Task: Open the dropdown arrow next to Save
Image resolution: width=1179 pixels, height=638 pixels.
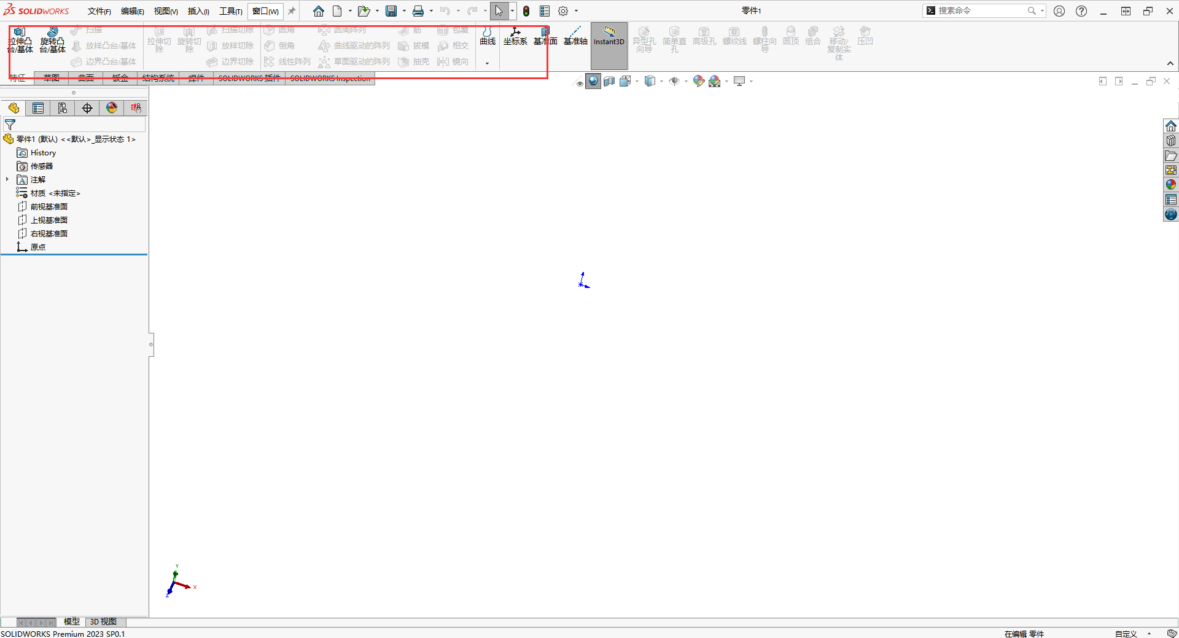Action: click(x=404, y=11)
